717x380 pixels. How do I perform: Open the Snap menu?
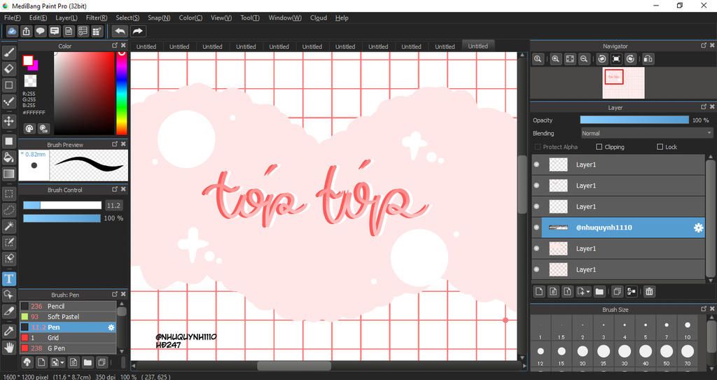coord(159,17)
